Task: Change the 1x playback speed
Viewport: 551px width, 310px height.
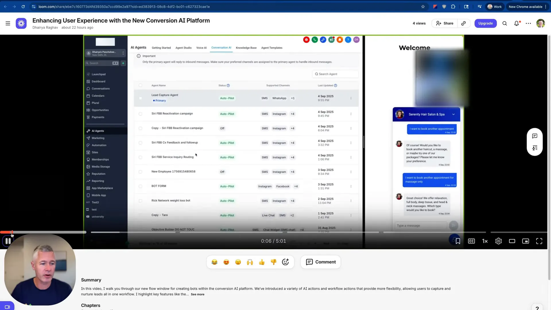Action: tap(485, 241)
